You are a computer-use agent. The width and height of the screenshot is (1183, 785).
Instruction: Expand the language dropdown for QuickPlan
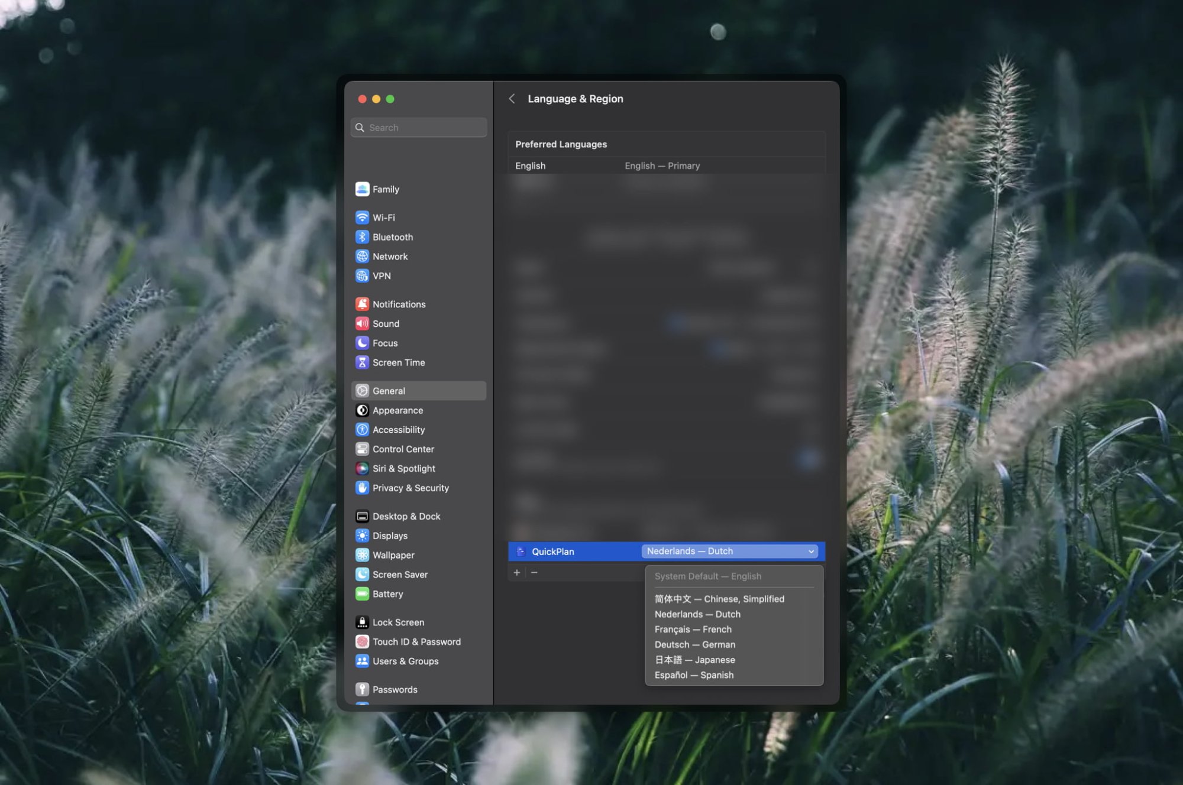pyautogui.click(x=729, y=550)
